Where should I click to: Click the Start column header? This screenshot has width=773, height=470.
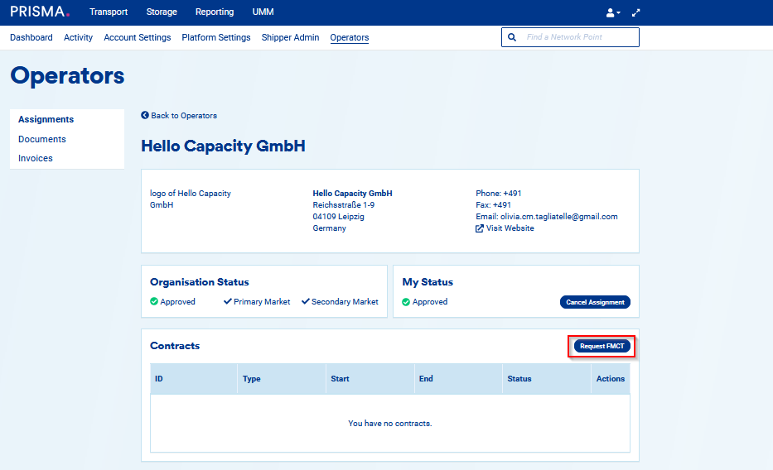click(x=370, y=378)
